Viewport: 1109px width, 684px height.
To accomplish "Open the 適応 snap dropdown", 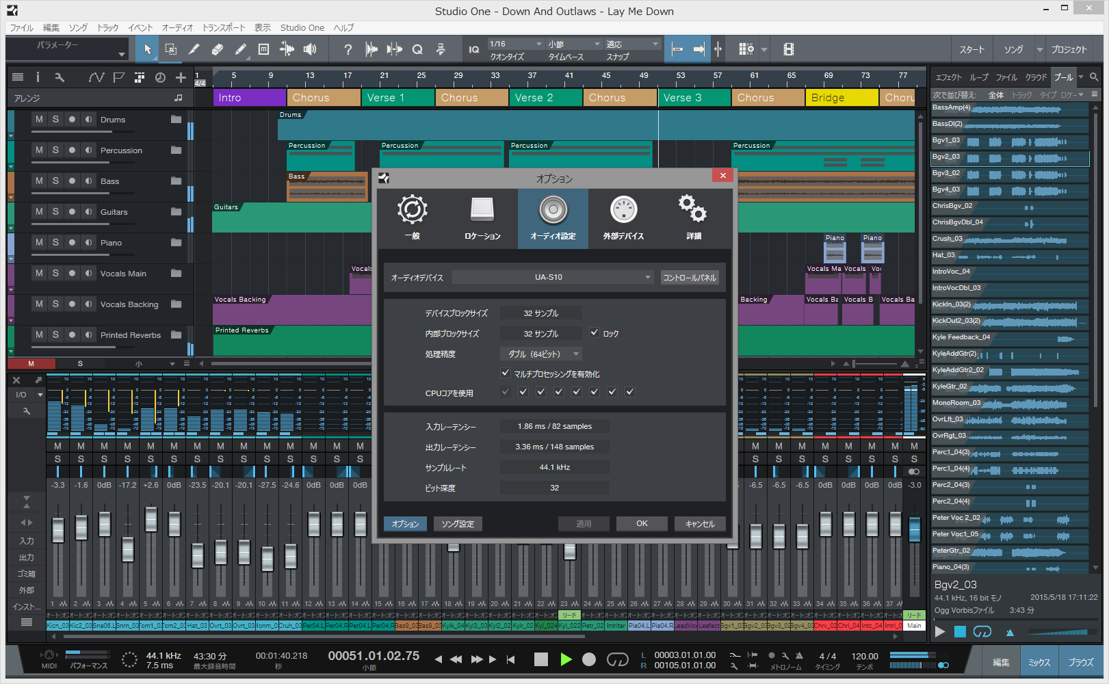I will pos(632,44).
